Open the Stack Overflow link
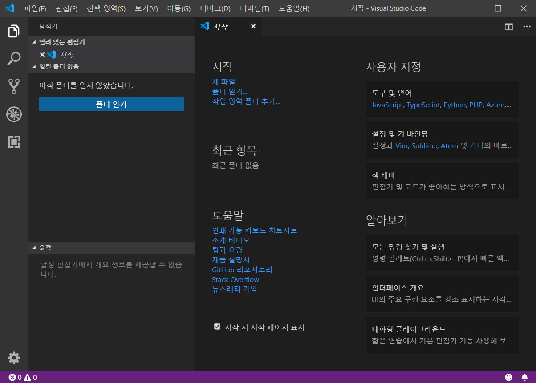 tap(236, 279)
